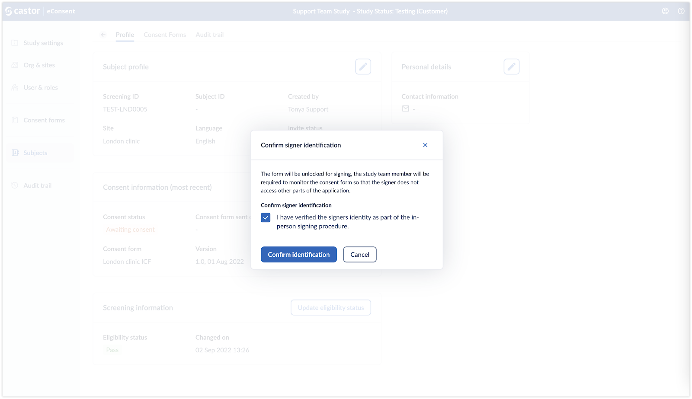Image resolution: width=692 pixels, height=399 pixels.
Task: Click the Confirm identification button
Action: pyautogui.click(x=299, y=255)
